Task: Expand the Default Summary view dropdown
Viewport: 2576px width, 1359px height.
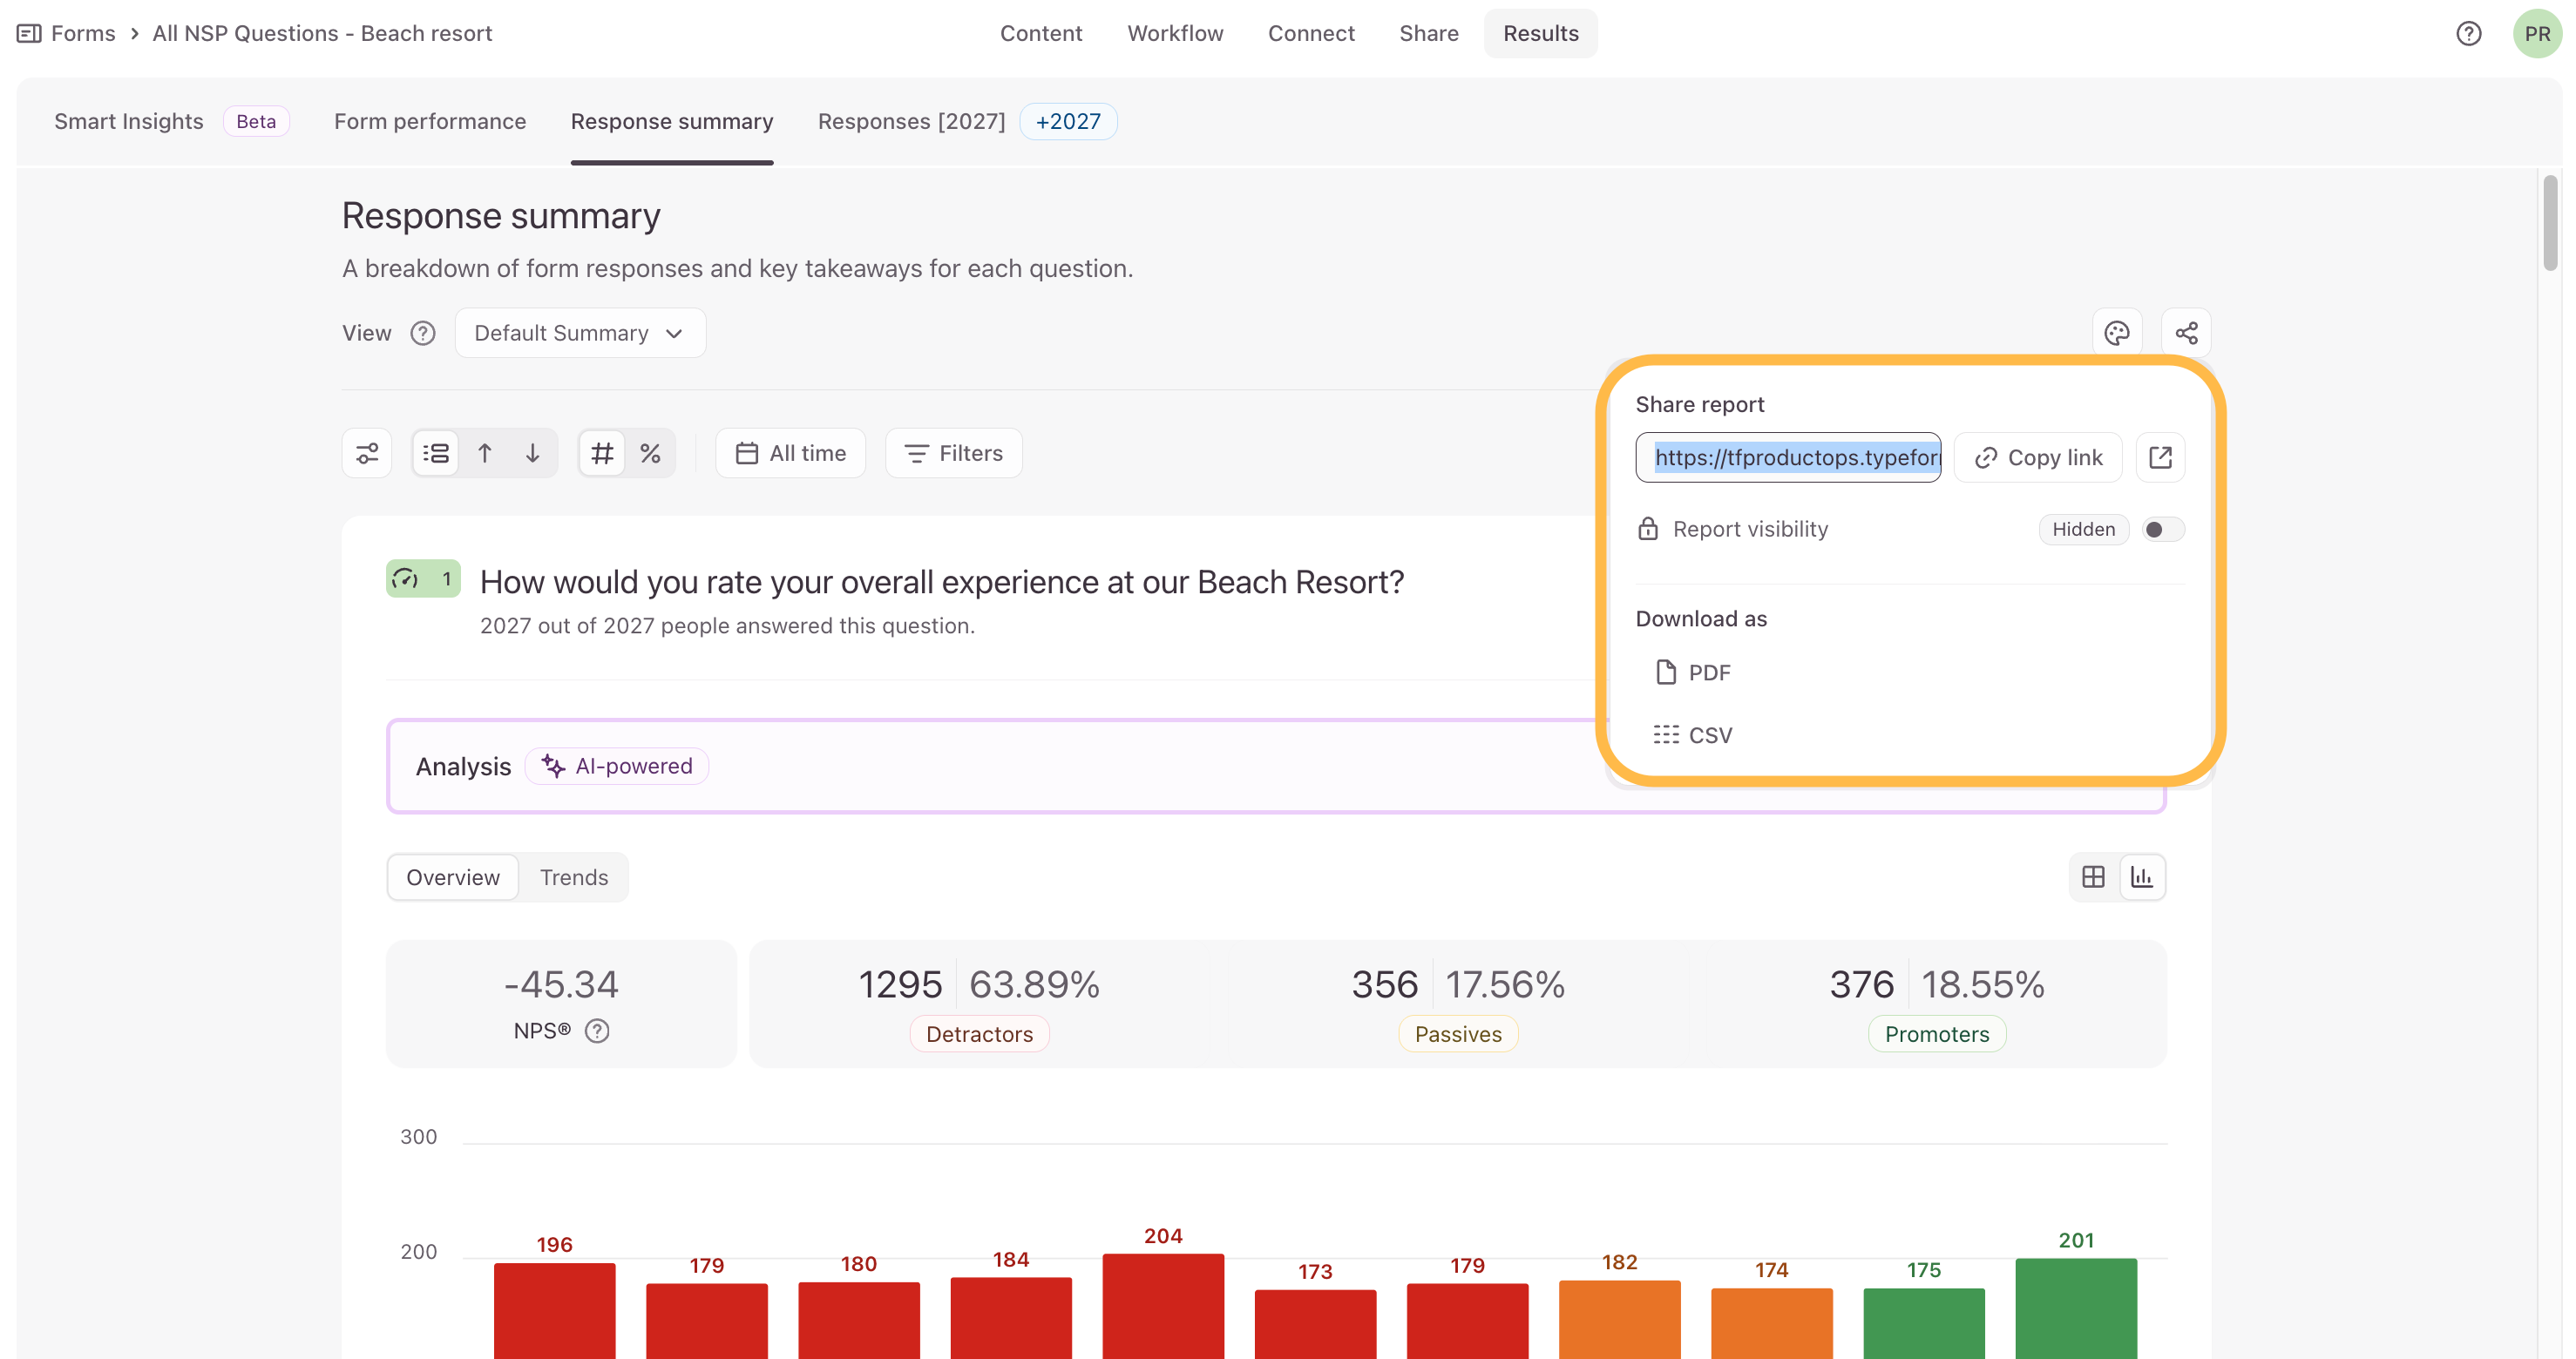Action: tap(580, 333)
